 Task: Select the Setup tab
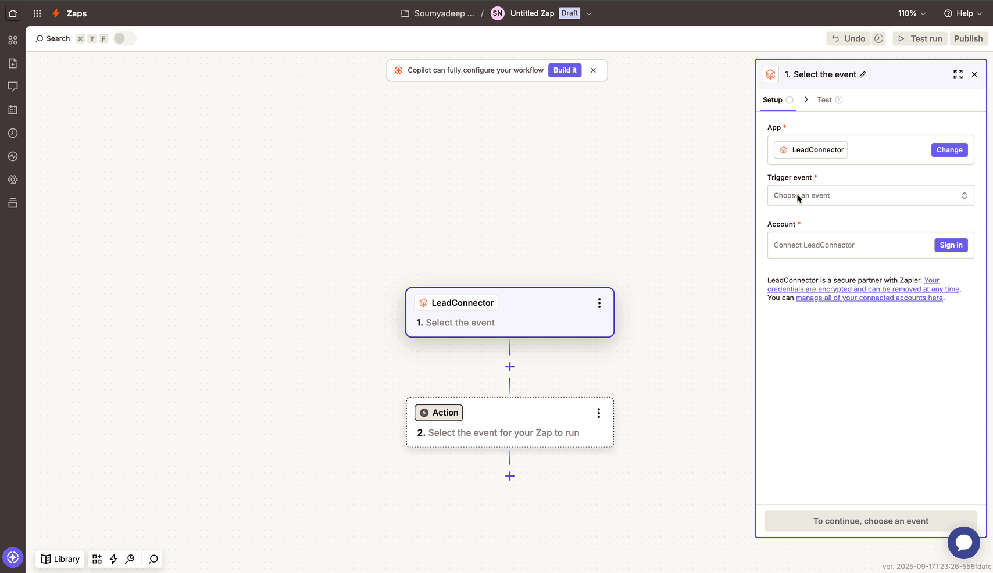tap(772, 100)
